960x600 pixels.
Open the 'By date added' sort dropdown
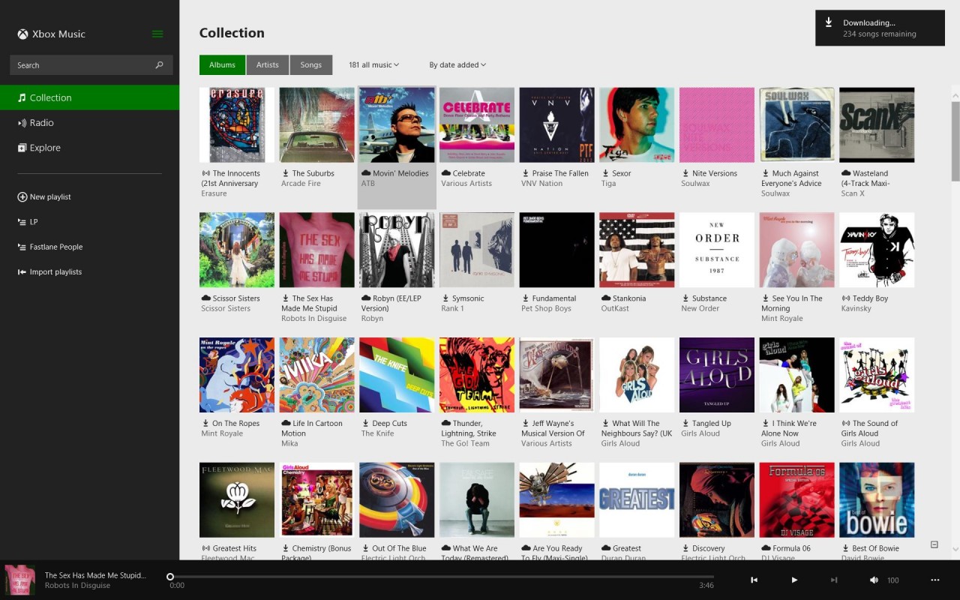(457, 64)
